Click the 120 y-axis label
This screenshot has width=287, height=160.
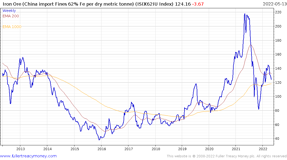278,82
